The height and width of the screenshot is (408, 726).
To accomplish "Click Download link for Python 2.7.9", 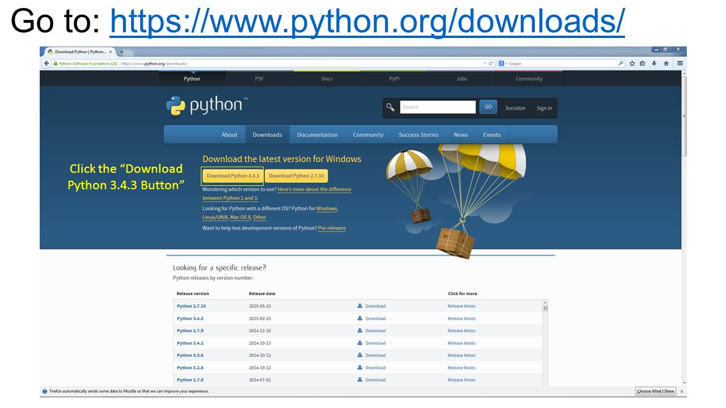I will [375, 331].
